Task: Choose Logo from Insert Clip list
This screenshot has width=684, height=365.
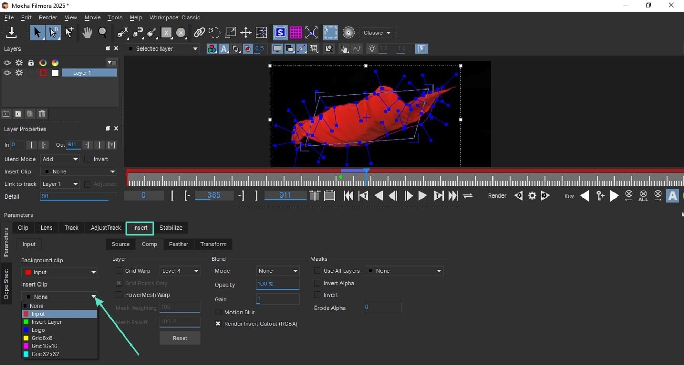Action: [x=59, y=330]
